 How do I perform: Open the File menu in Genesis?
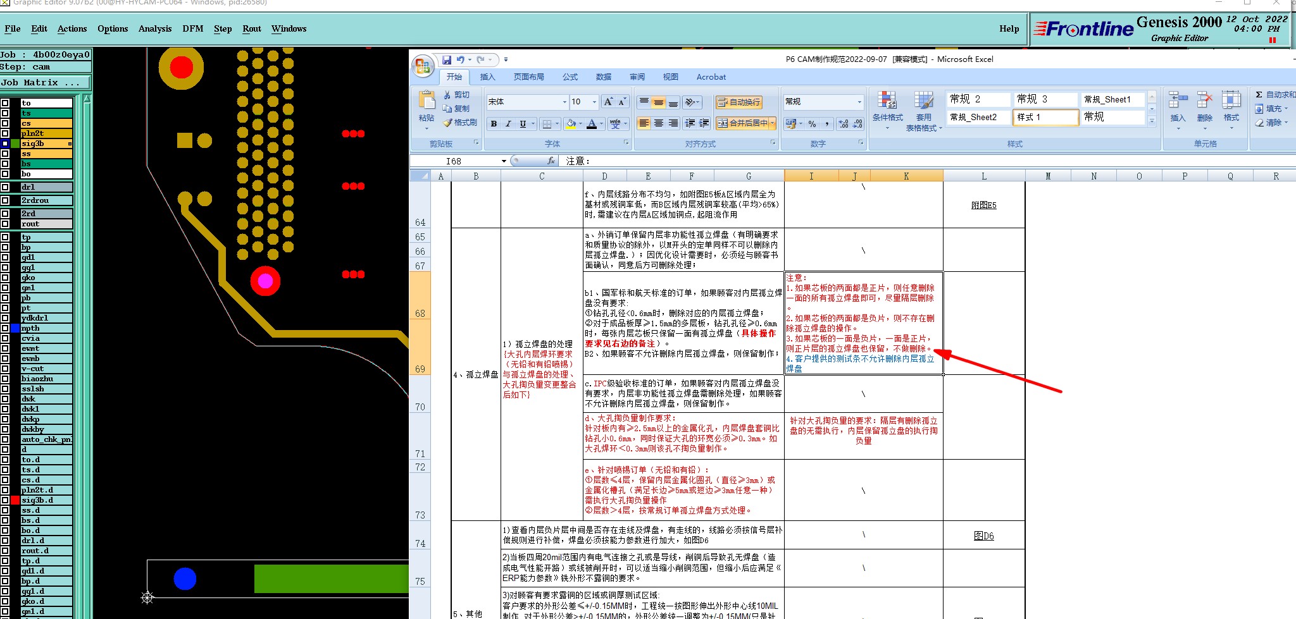[13, 28]
